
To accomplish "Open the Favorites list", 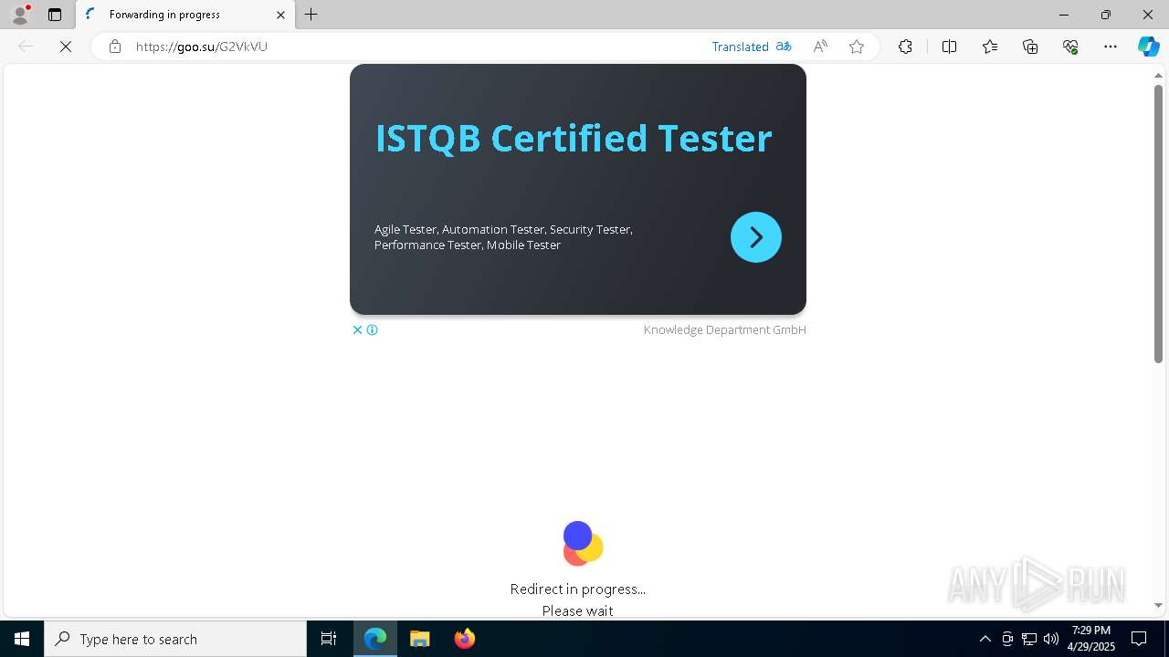I will (x=990, y=47).
